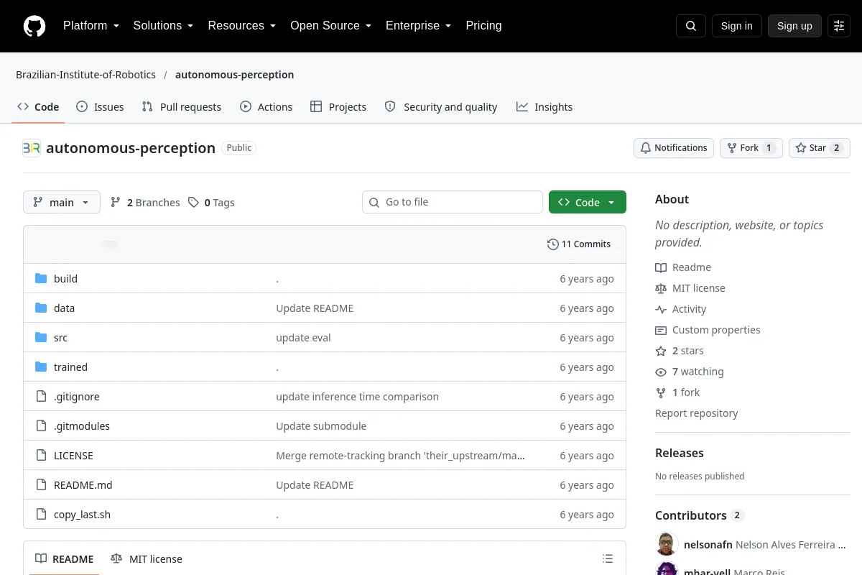Click the build folder icon
This screenshot has width=862, height=575.
click(x=41, y=279)
